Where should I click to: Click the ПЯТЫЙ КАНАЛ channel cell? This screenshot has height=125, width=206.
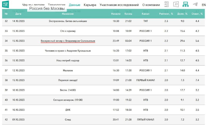coord(145,120)
